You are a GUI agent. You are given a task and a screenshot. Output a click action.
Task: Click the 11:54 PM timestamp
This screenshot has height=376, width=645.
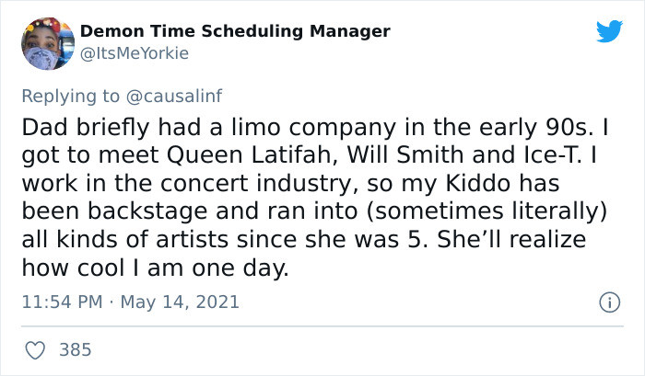(62, 302)
